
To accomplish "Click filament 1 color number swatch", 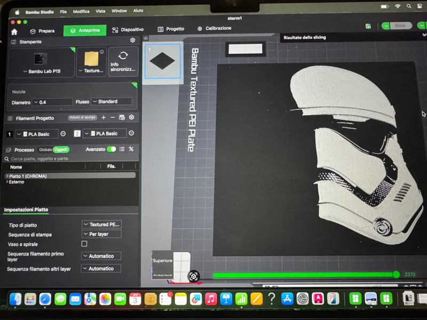I will (10, 134).
